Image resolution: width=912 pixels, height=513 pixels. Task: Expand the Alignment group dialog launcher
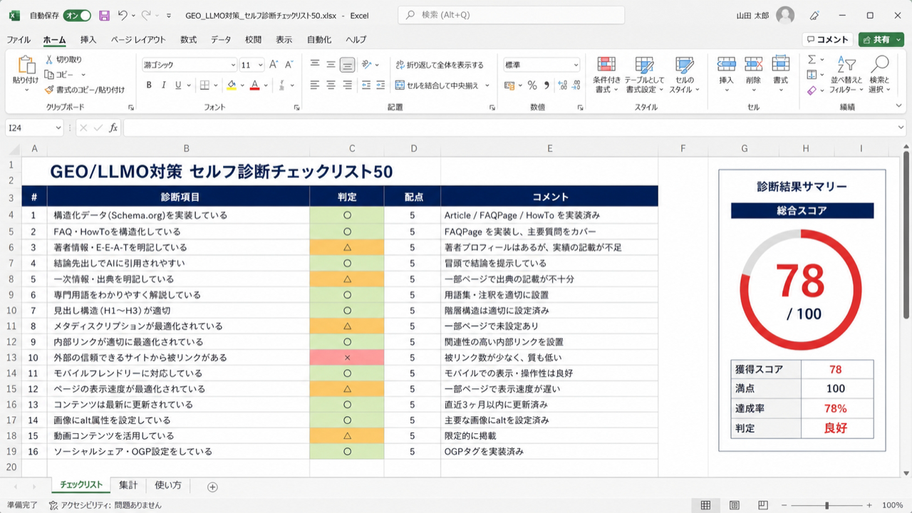(492, 108)
